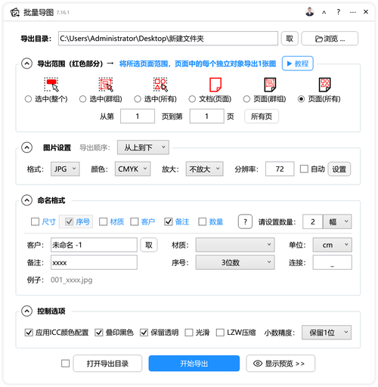Image resolution: width=378 pixels, height=387 pixels.
Task: Open the 幅 quantity unit dropdown
Action: coord(337,221)
